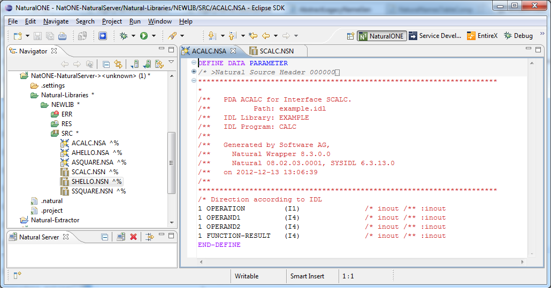This screenshot has height=288, width=551.
Task: Switch to the EntireX perspective
Action: point(482,36)
